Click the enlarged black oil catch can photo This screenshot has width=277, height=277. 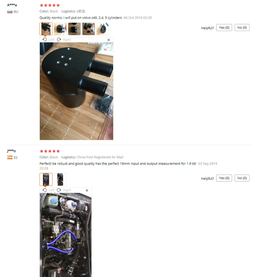76,91
